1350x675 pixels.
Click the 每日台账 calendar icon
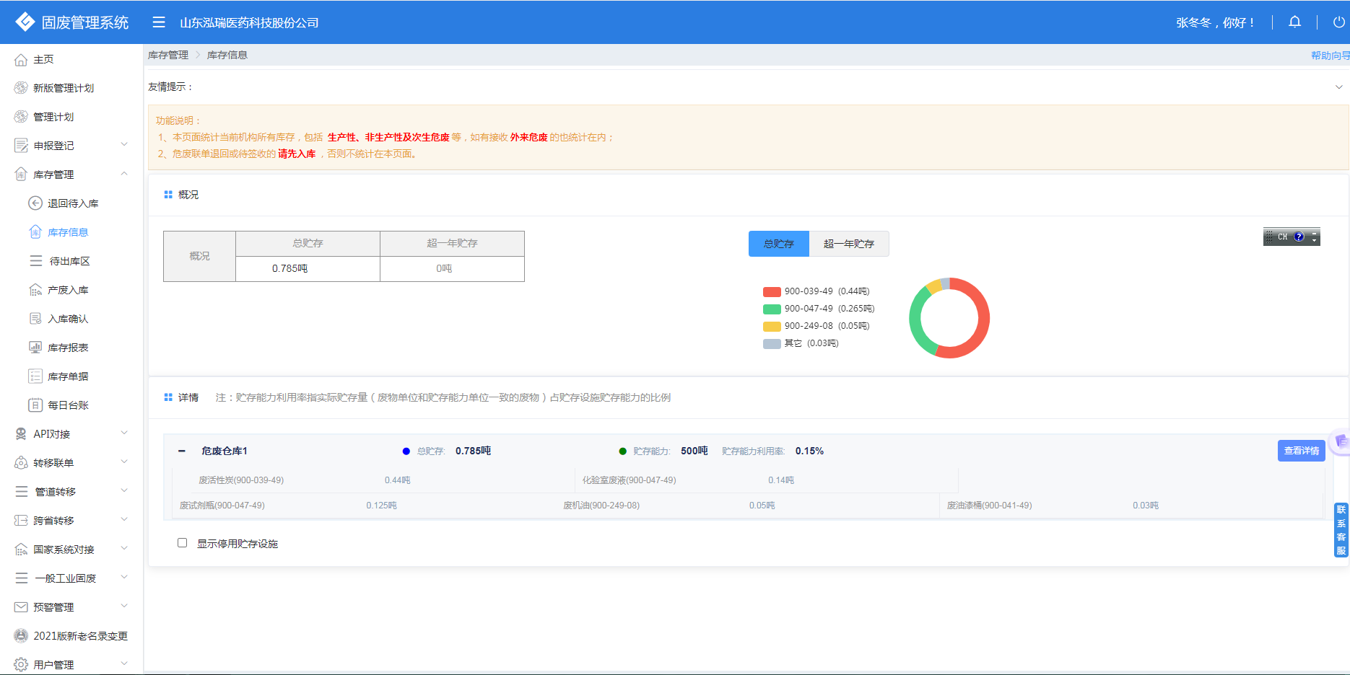35,405
